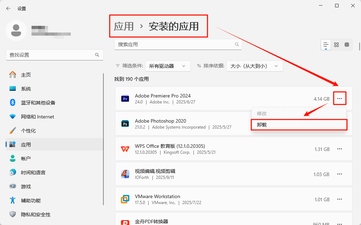361x225 pixels.
Task: Open 游戏 settings page
Action: [55, 187]
